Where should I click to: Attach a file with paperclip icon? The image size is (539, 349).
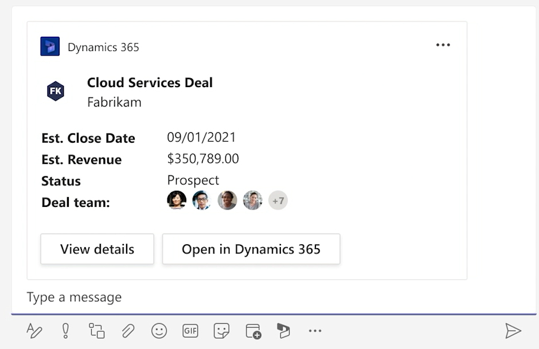(x=127, y=331)
